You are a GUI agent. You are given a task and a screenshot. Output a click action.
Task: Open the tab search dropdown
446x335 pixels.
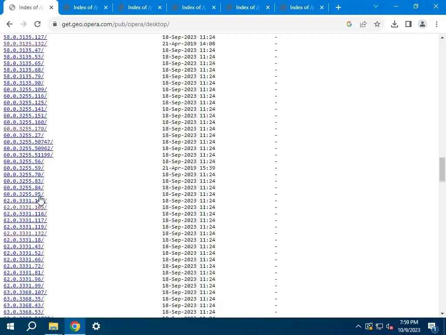(376, 6)
